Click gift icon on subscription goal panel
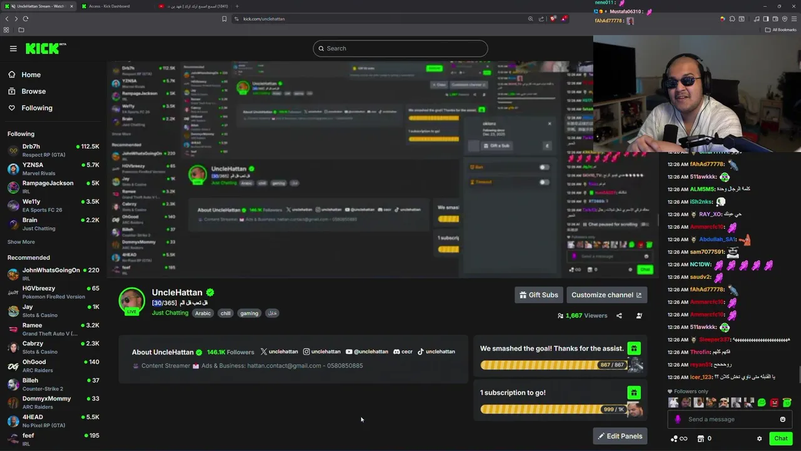 [x=634, y=393]
